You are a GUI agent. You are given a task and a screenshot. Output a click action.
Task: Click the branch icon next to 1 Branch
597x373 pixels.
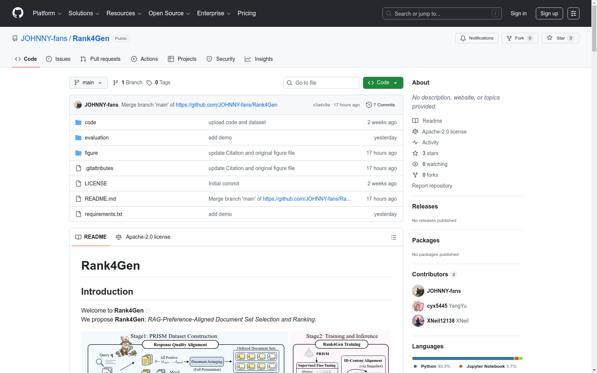tap(116, 83)
